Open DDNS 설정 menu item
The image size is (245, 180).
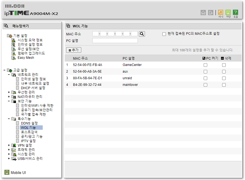point(29,123)
